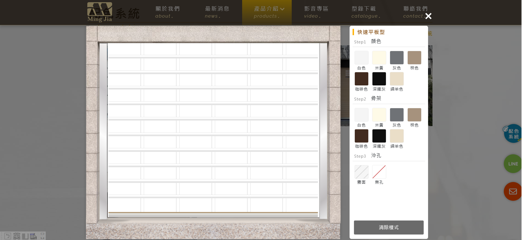The image size is (522, 240).
Task: Open the 關於我們 about menu
Action: 167,12
